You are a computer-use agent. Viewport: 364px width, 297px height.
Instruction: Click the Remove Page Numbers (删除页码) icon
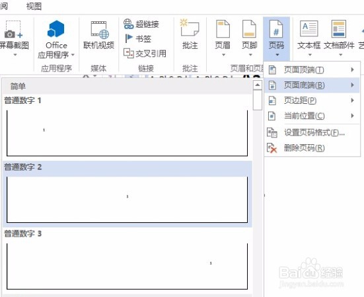tap(272, 148)
